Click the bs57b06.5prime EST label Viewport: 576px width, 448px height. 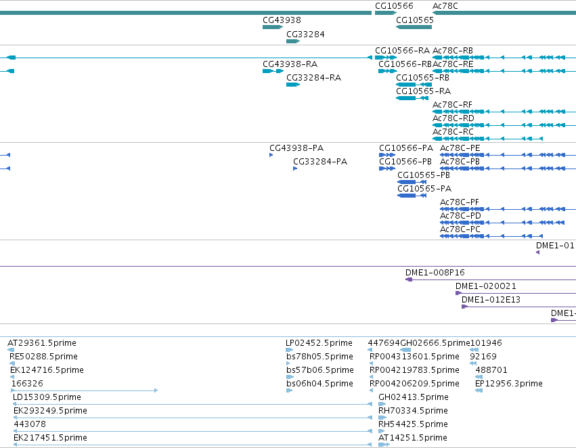pyautogui.click(x=320, y=370)
